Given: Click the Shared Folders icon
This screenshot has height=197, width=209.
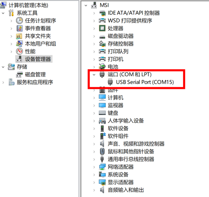Looking at the screenshot, I should tap(19, 36).
